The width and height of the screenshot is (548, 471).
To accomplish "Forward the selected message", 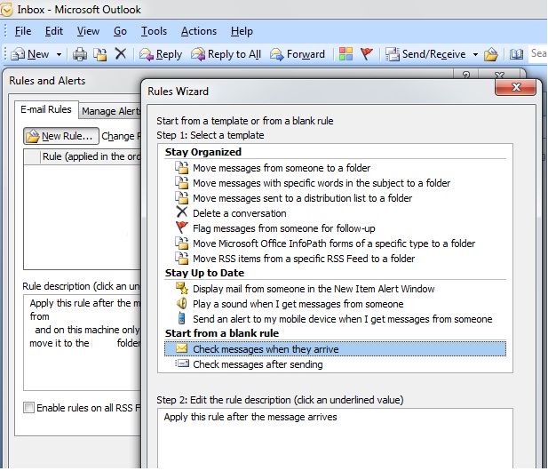I will point(298,54).
